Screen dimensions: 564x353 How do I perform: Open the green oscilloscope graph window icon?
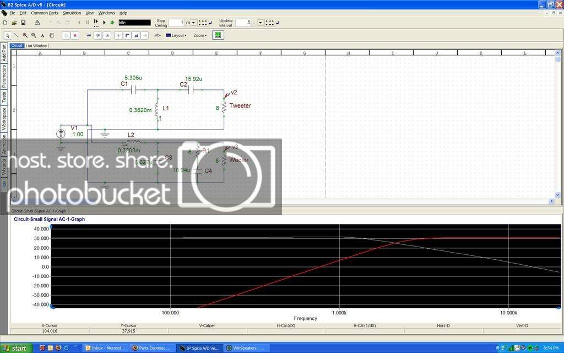click(x=218, y=35)
